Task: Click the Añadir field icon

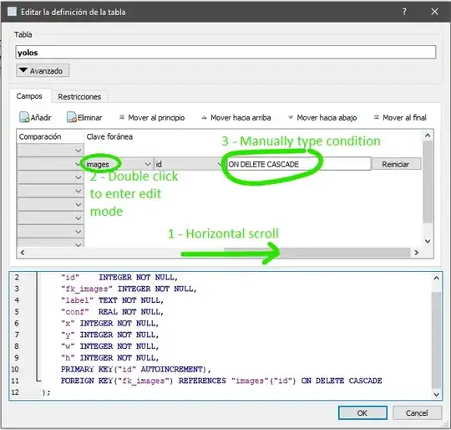Action: pyautogui.click(x=24, y=117)
